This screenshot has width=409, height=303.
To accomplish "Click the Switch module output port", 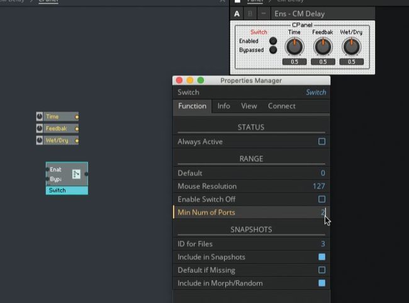I will pyautogui.click(x=86, y=174).
